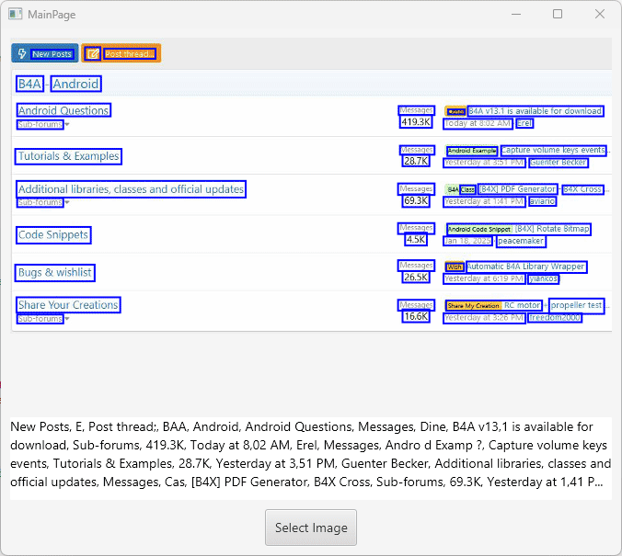This screenshot has height=556, width=622.
Task: Open the Bugs & wishlist forum
Action: pos(54,273)
